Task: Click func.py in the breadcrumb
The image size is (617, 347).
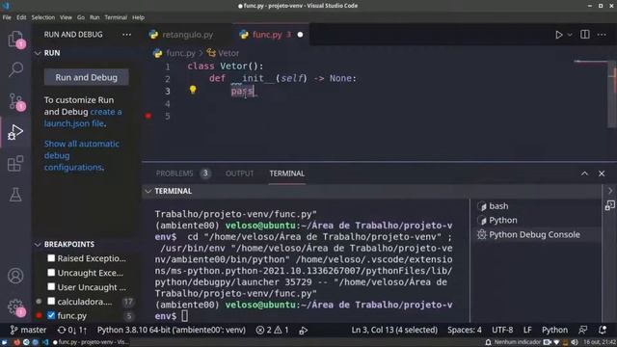Action: (180, 53)
